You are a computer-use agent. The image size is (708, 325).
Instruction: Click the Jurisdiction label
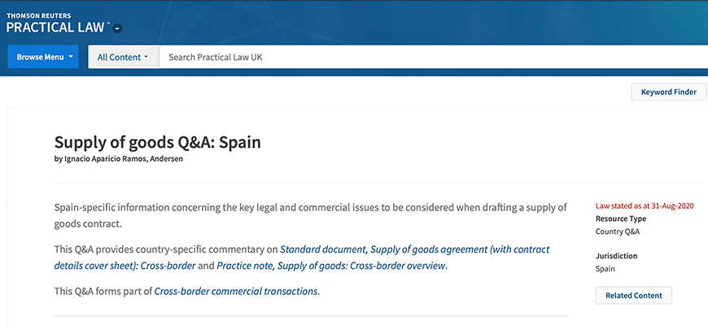point(616,256)
